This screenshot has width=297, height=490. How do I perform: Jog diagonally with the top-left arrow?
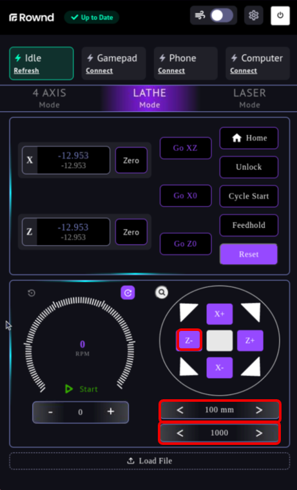coord(188,312)
